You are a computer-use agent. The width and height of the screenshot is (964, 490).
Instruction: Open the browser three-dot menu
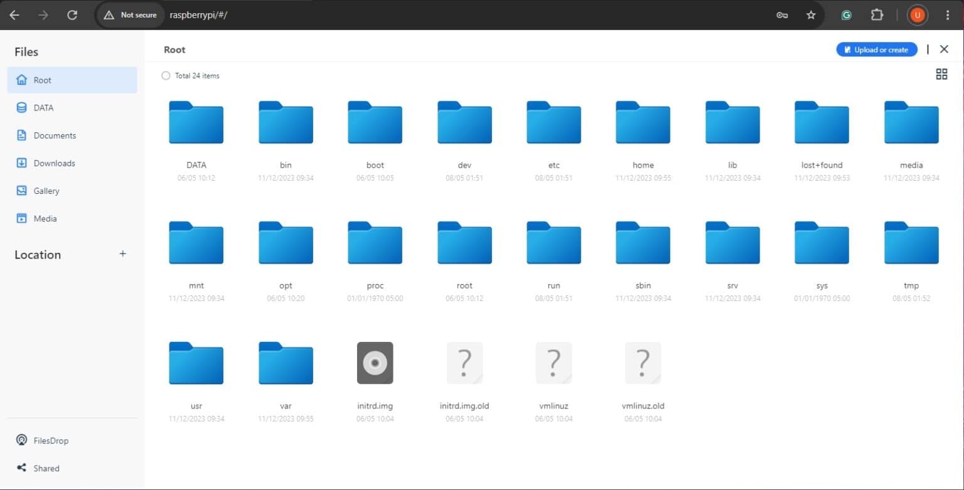coord(949,14)
